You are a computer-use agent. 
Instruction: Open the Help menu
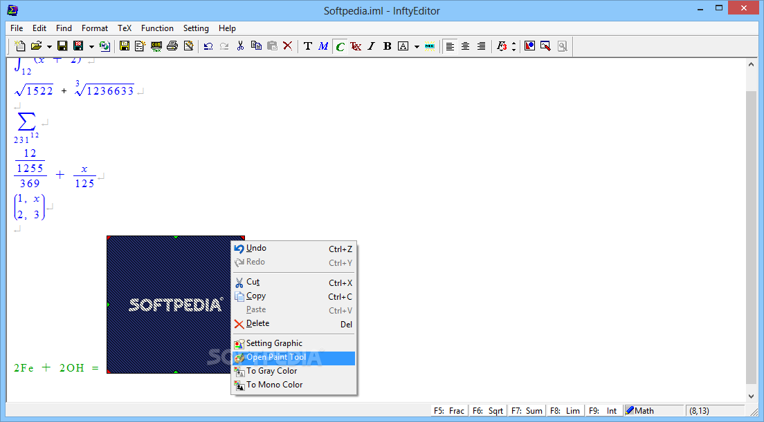point(227,28)
